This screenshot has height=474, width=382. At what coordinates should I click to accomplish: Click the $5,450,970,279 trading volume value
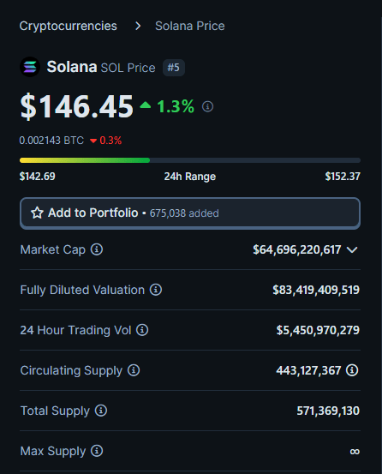(318, 330)
